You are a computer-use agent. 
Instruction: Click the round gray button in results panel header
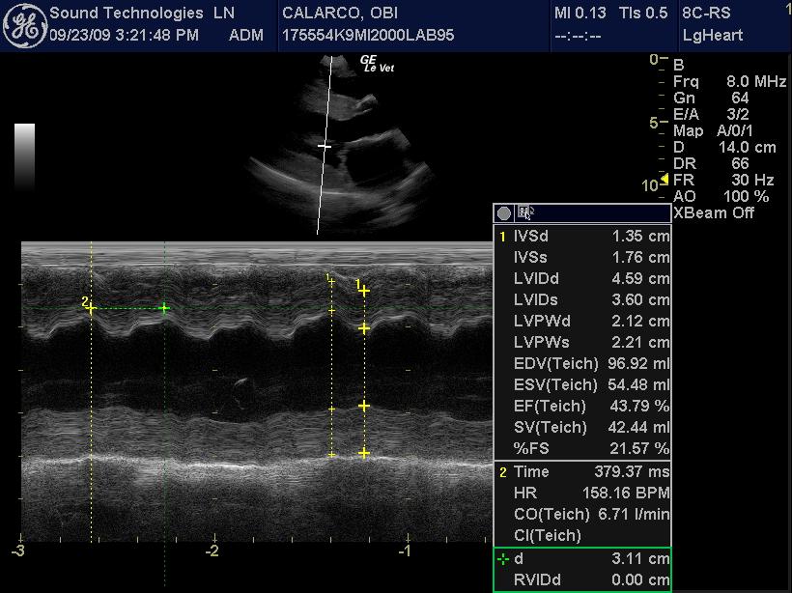click(503, 213)
